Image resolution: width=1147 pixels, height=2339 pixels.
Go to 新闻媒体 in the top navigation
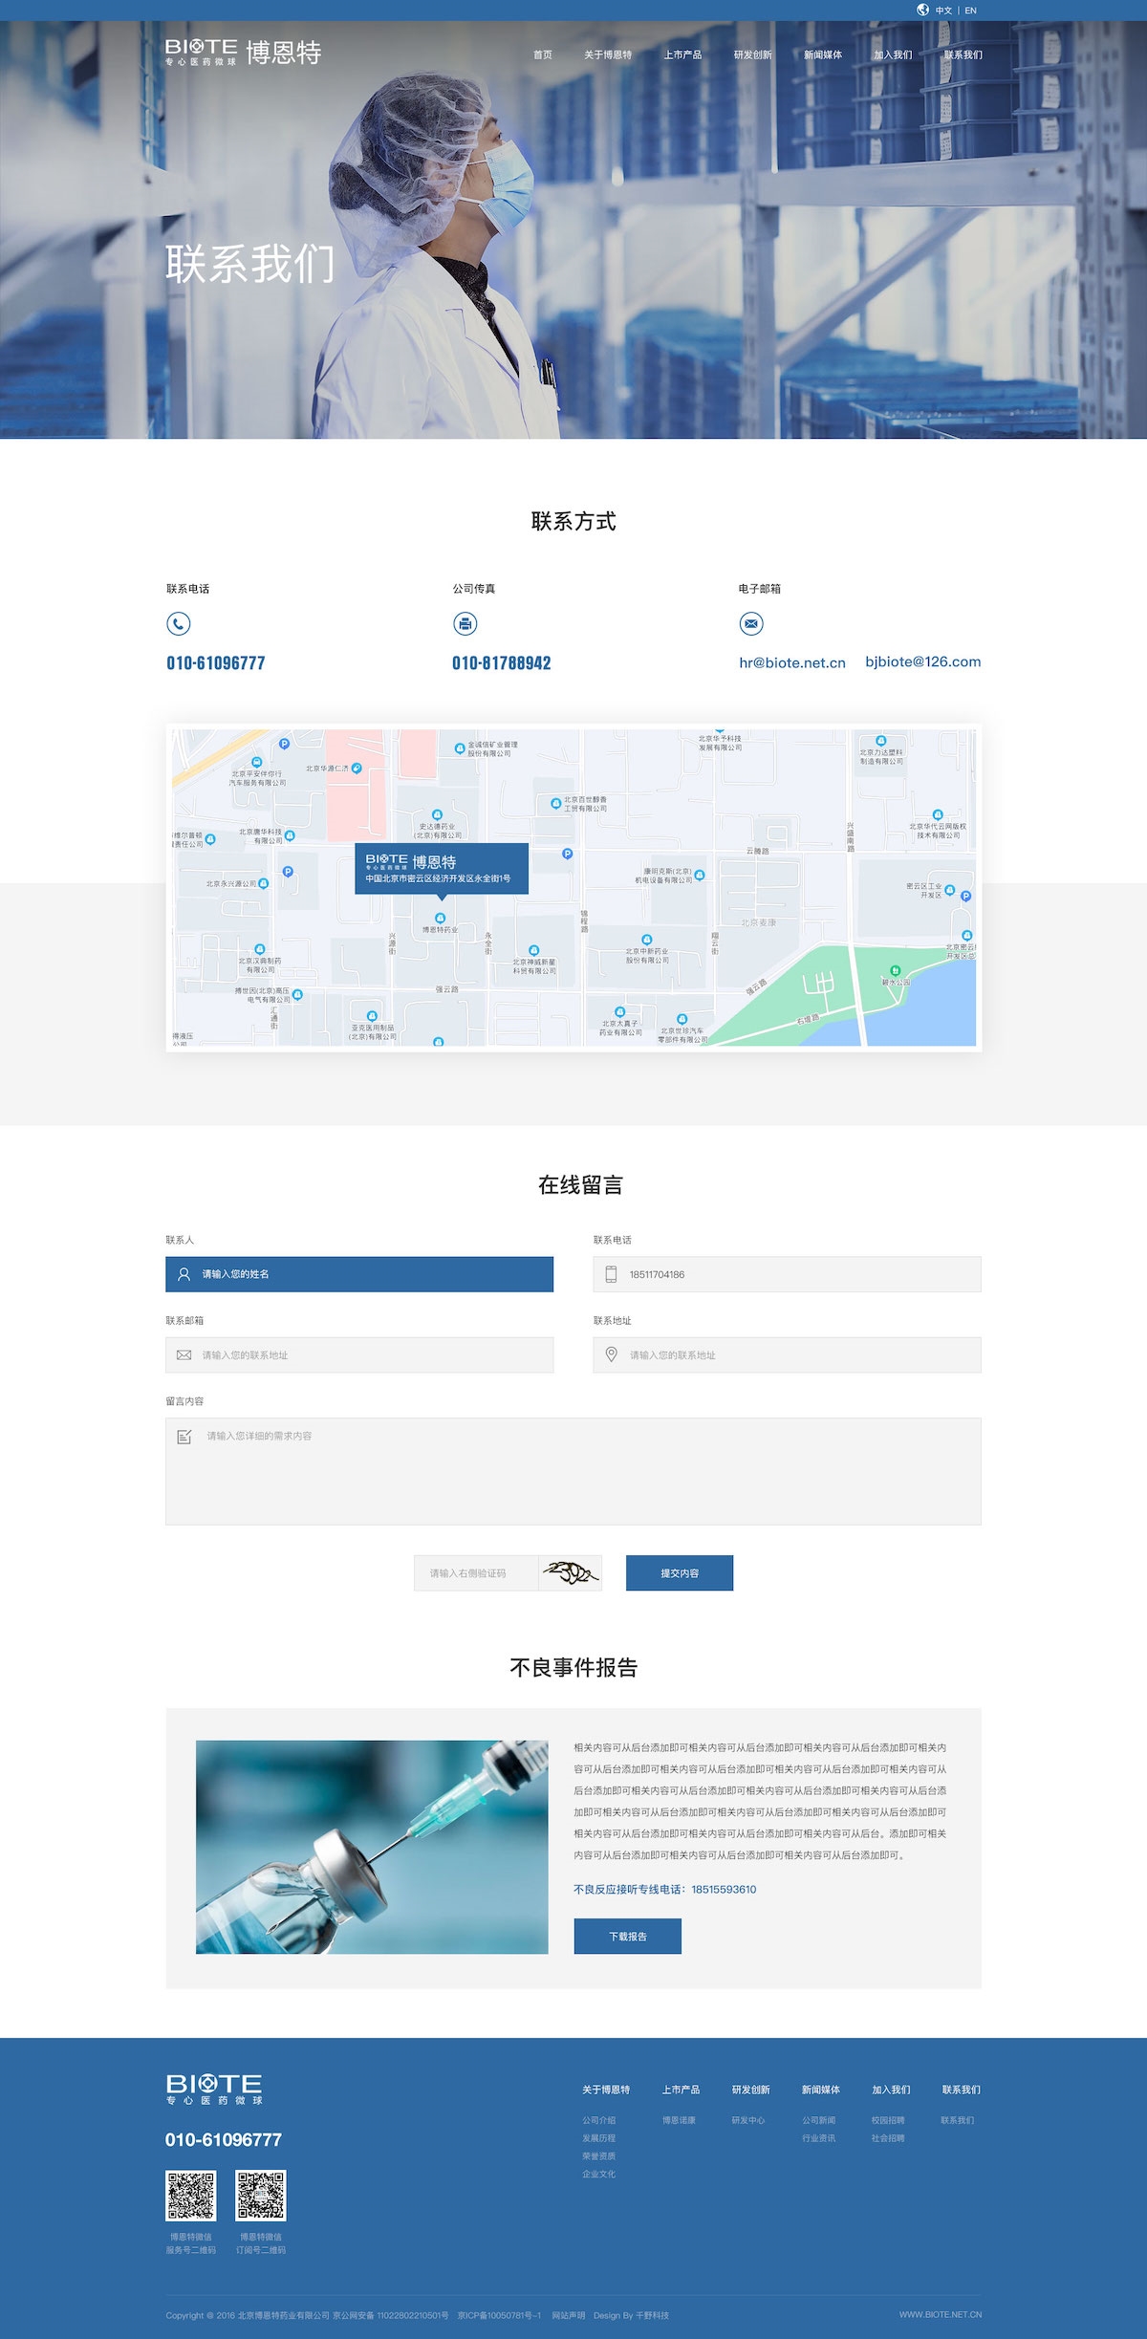click(x=823, y=55)
